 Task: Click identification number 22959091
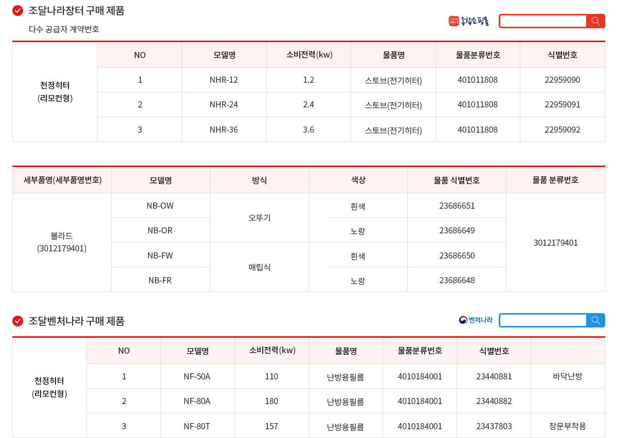562,104
